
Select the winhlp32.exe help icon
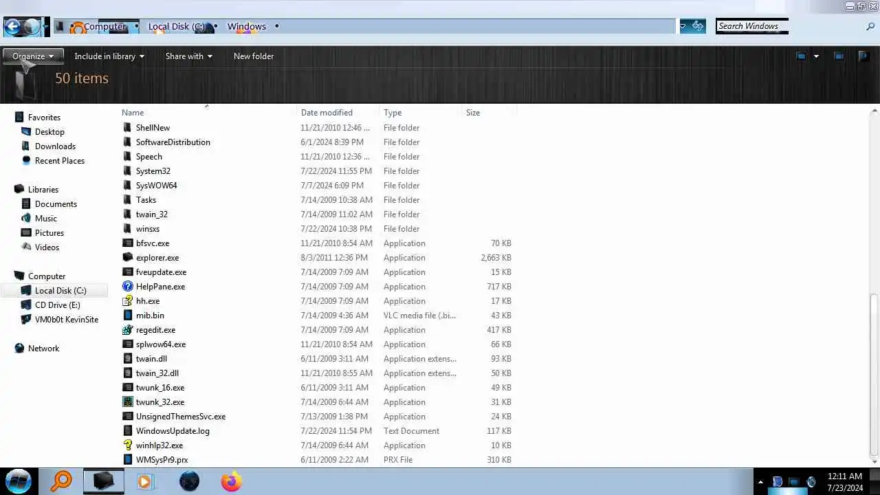pyautogui.click(x=127, y=445)
